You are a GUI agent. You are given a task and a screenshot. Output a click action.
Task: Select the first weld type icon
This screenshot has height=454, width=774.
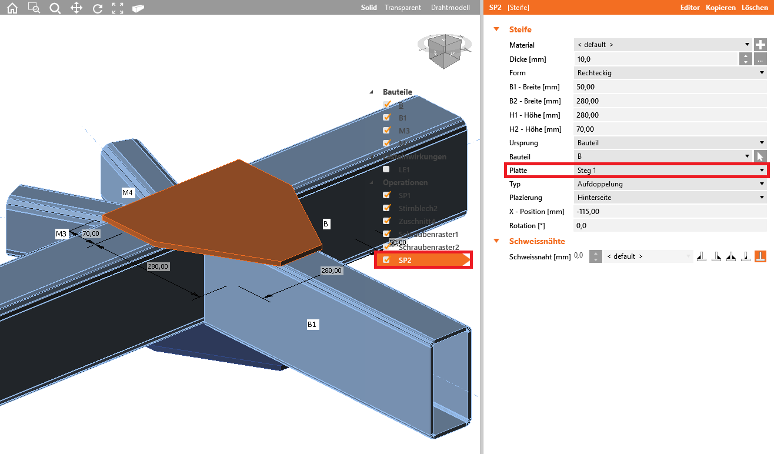(x=702, y=256)
